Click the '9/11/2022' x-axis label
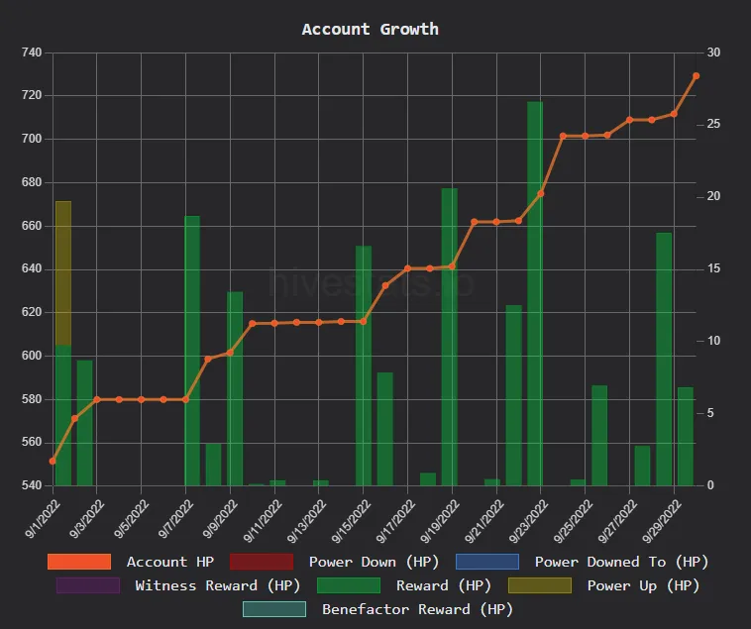Screen dimensions: 751x629 [263, 520]
